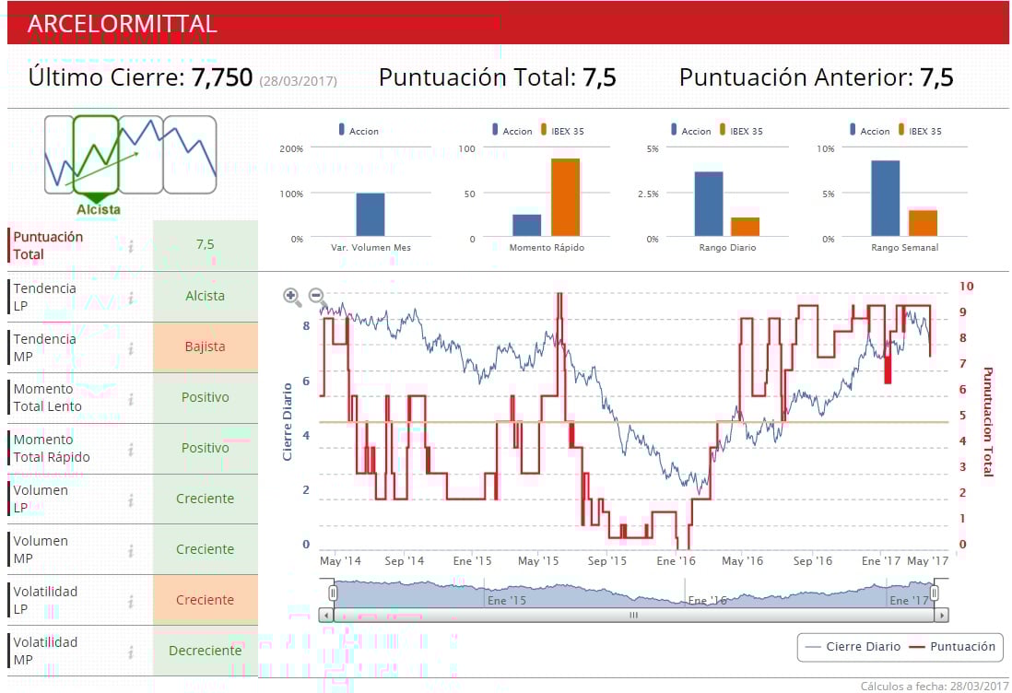This screenshot has height=693, width=1012.
Task: Click the orange IBEX 35 bar in Rango Semanal
Action: click(x=923, y=223)
